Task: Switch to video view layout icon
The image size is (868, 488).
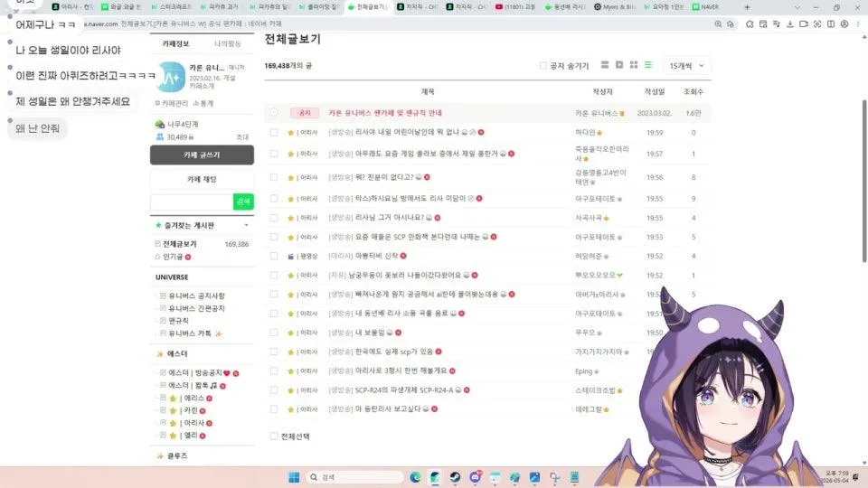Action: pos(619,65)
